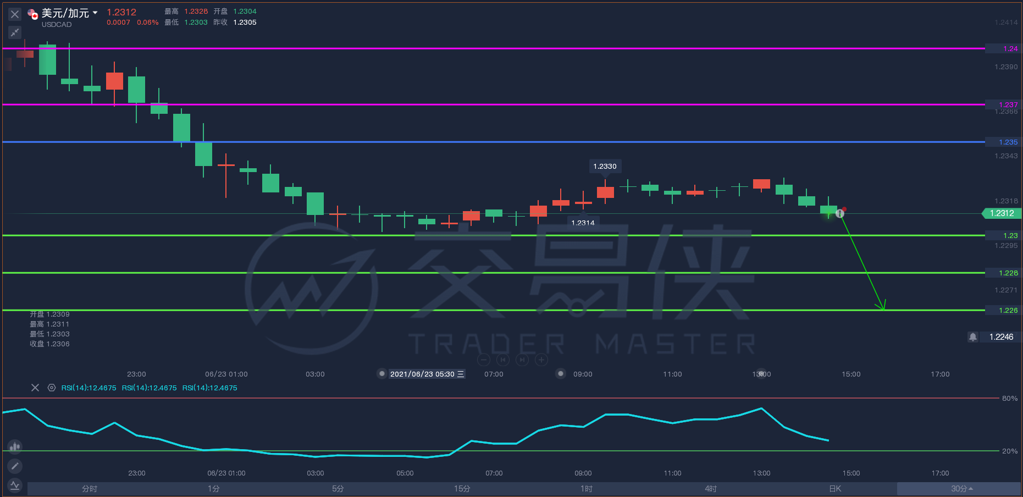The image size is (1023, 497).
Task: Click the tall red candle near 01:00
Action: point(226,175)
